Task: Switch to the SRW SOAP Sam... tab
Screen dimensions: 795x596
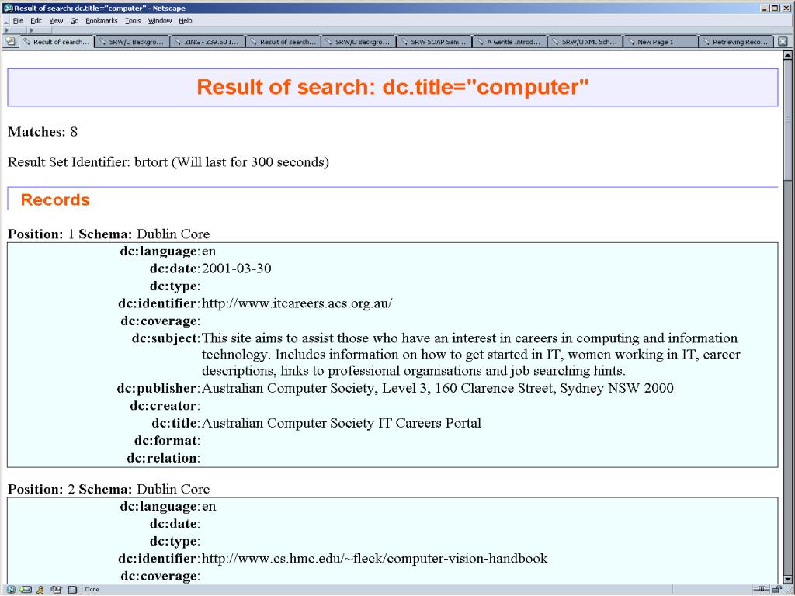Action: click(434, 42)
